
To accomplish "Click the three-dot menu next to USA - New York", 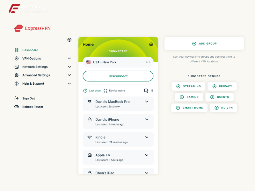I will click(148, 62).
